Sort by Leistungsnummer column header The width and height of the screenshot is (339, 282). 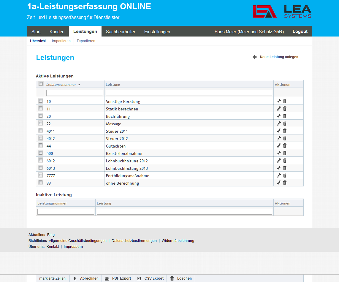pos(61,85)
